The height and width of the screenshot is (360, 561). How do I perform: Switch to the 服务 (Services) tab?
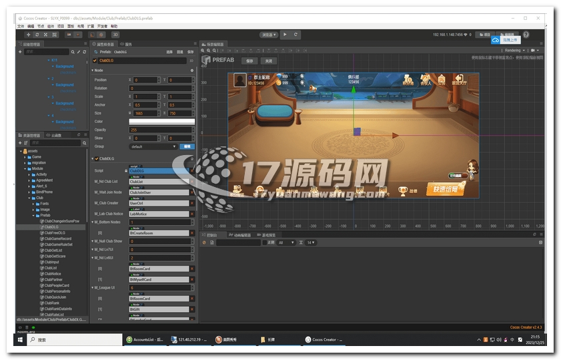[x=126, y=44]
